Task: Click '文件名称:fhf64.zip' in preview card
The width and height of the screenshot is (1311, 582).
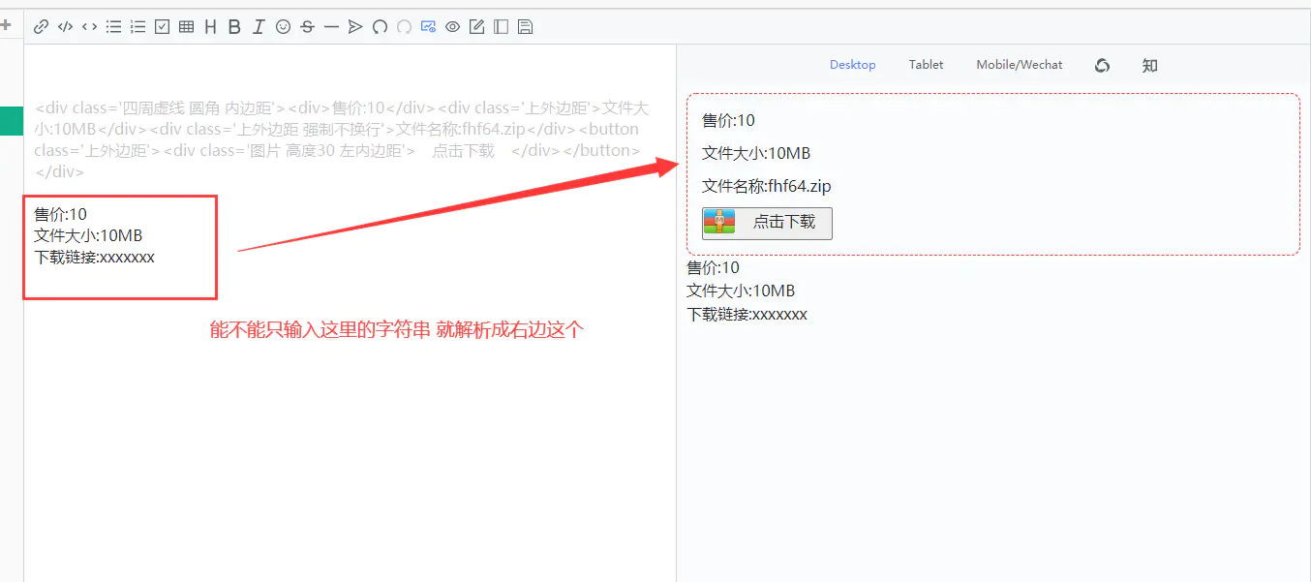Action: pos(767,186)
